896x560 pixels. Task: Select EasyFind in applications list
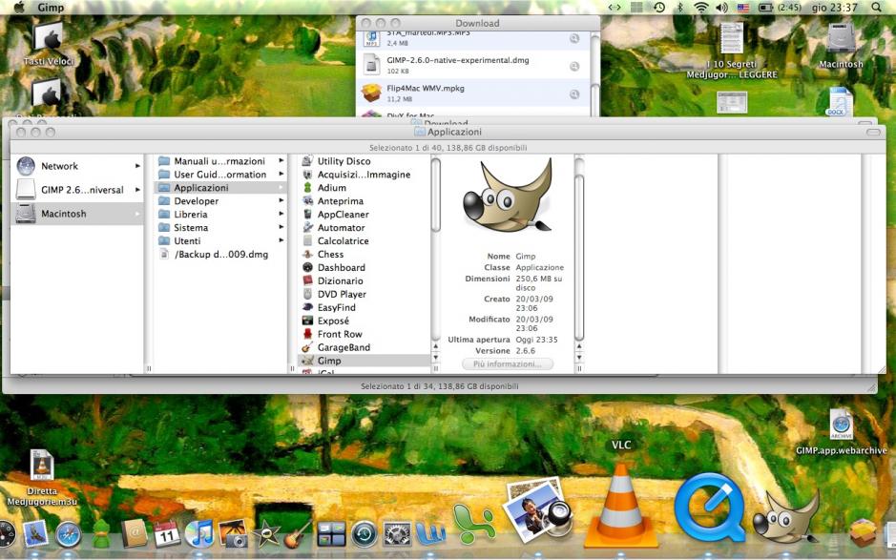click(364, 307)
